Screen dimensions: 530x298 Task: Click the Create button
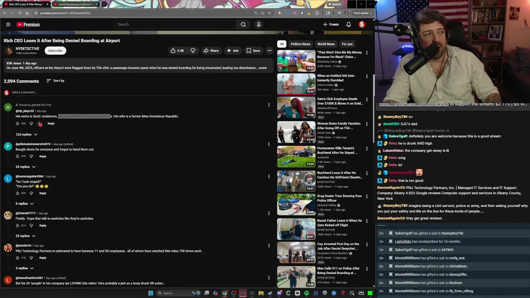(x=331, y=24)
